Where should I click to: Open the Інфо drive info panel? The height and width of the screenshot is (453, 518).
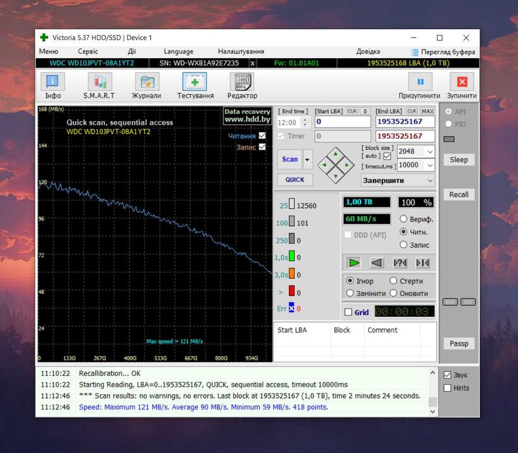(x=53, y=86)
